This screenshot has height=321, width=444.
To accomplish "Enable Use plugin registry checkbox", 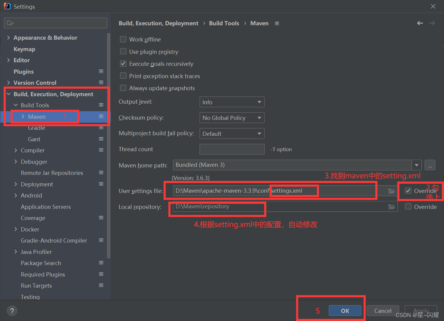I will pyautogui.click(x=123, y=51).
